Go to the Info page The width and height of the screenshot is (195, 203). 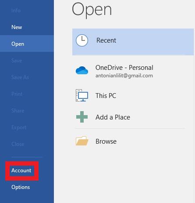16,11
